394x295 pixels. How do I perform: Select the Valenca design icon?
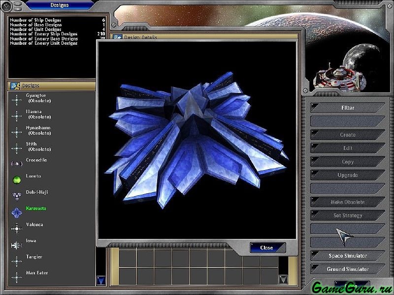tap(17, 229)
